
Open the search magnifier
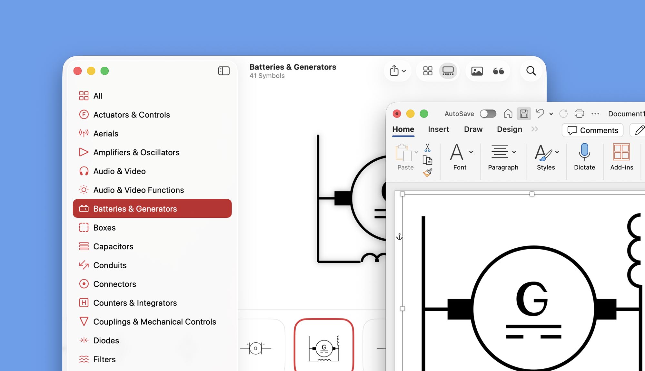(x=531, y=71)
